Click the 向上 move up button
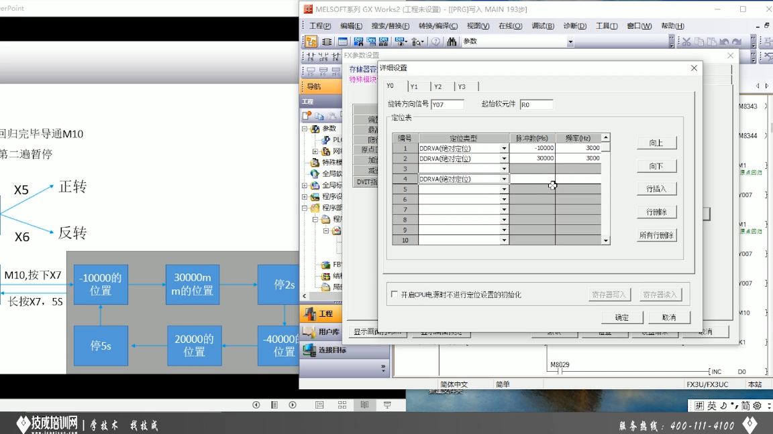Screen dimensions: 773x434 click(656, 143)
